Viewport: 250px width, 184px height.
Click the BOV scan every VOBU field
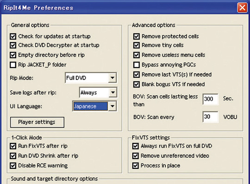pos(210,117)
